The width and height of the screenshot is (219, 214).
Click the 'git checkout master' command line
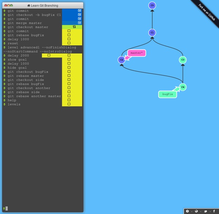28,27
